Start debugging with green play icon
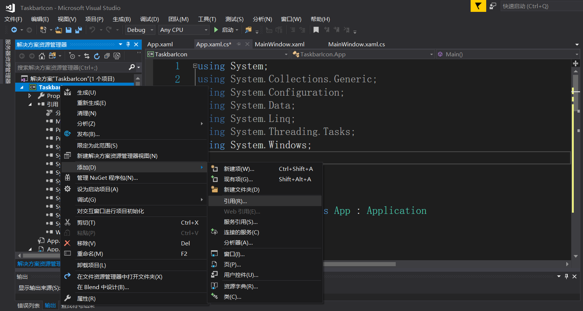 tap(216, 30)
